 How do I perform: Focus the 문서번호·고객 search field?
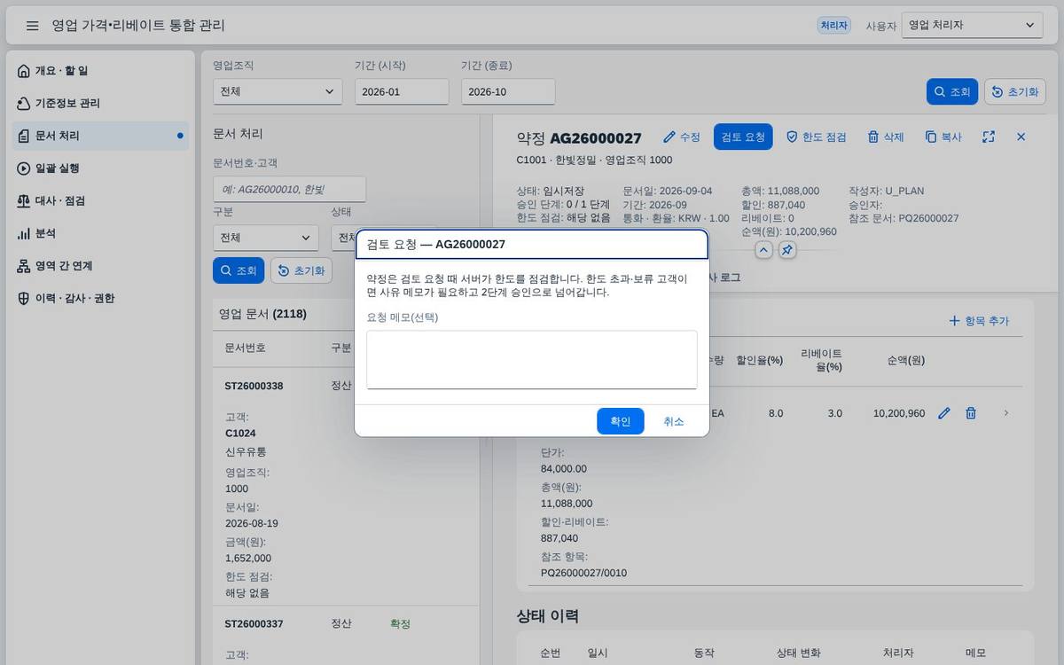[289, 189]
